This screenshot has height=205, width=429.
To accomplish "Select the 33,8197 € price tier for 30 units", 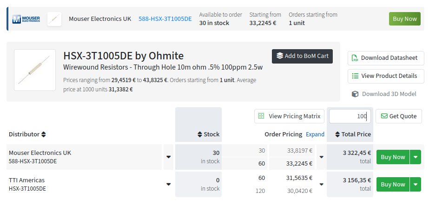I will pyautogui.click(x=300, y=150).
